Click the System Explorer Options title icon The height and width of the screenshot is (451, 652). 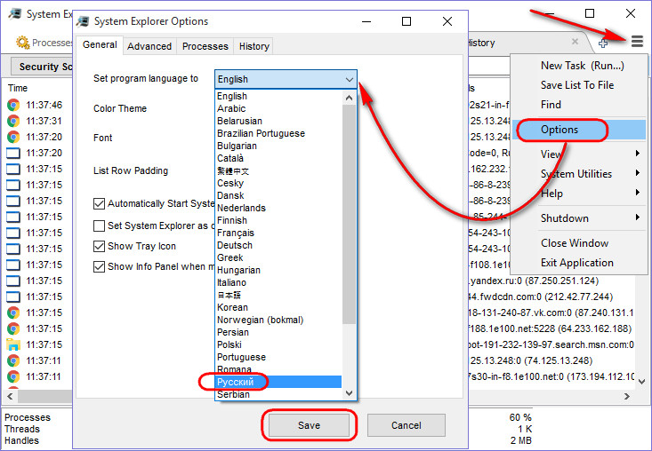pyautogui.click(x=83, y=21)
